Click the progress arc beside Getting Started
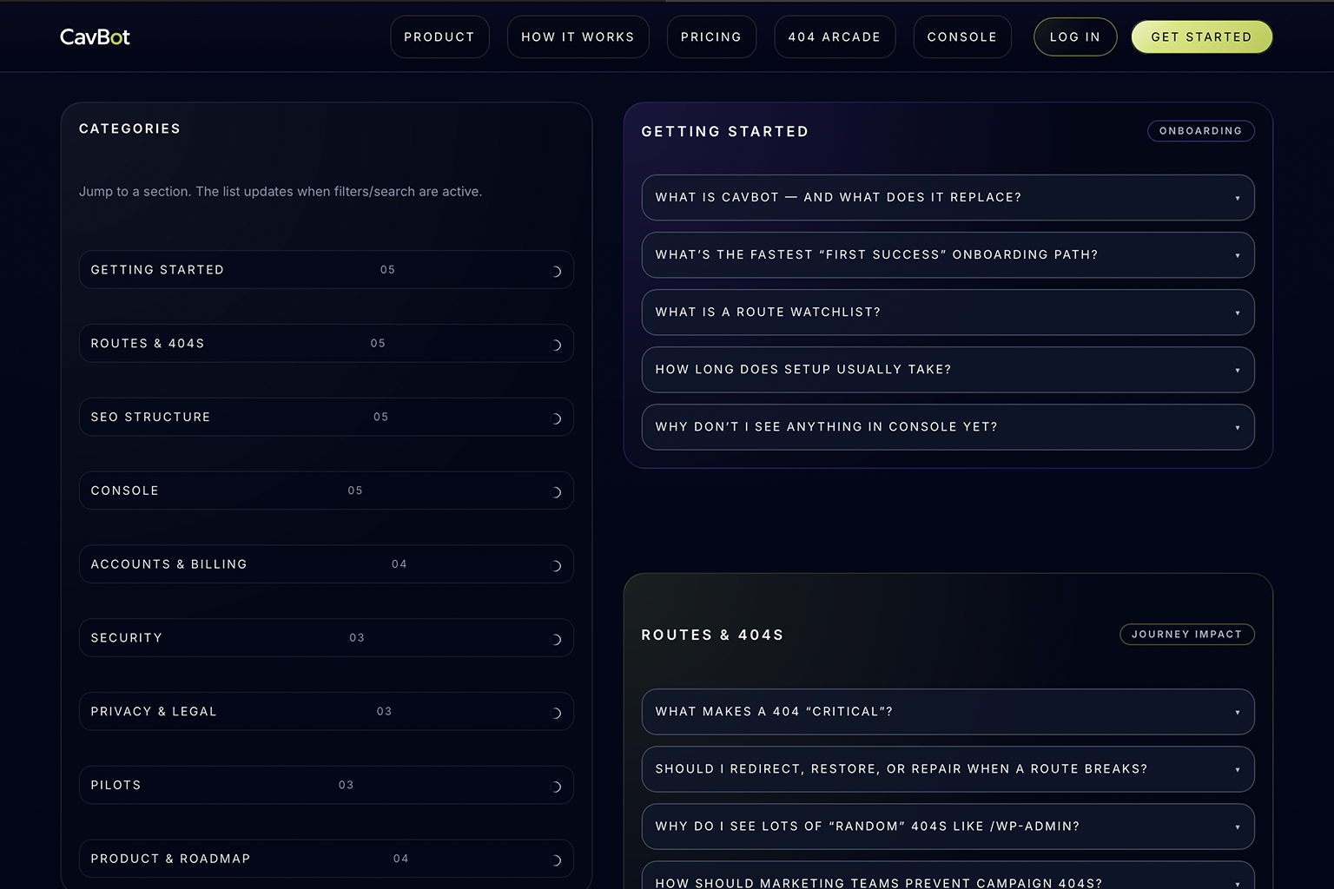1334x889 pixels. [557, 270]
